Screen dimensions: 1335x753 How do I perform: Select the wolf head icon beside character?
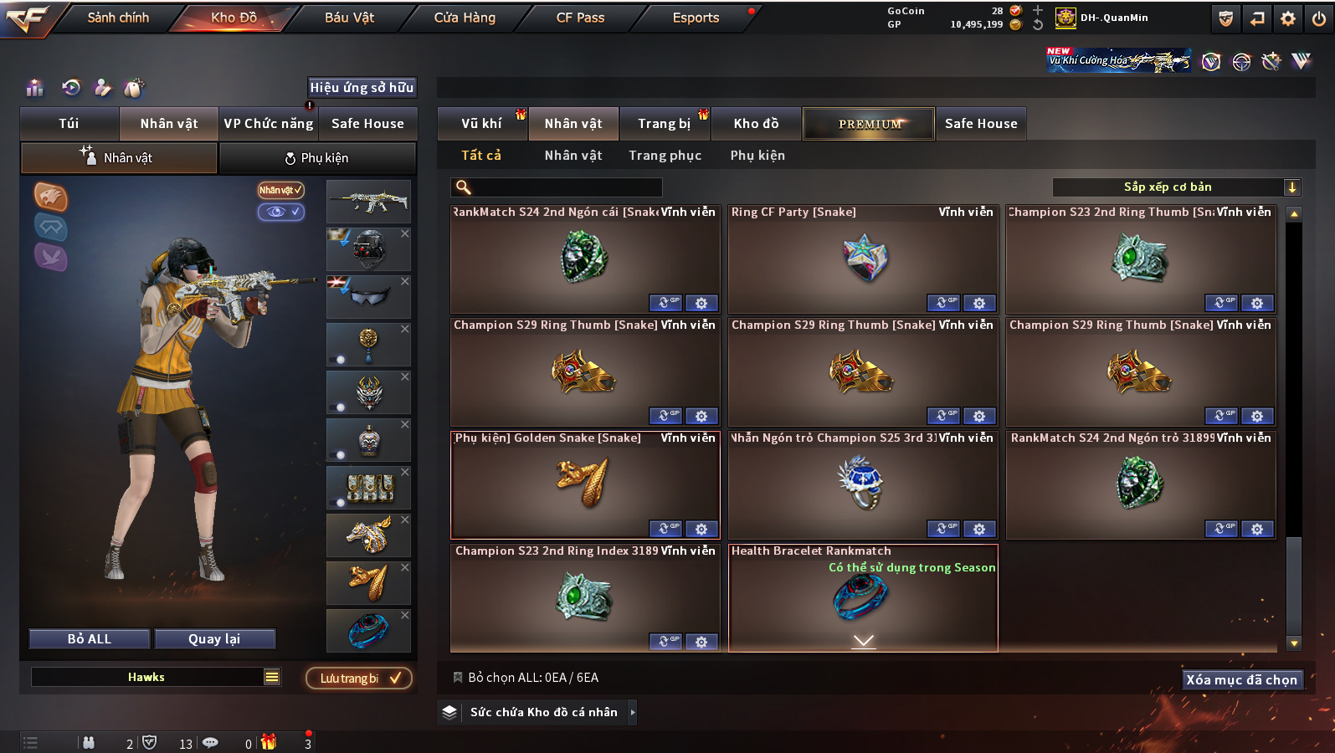51,197
